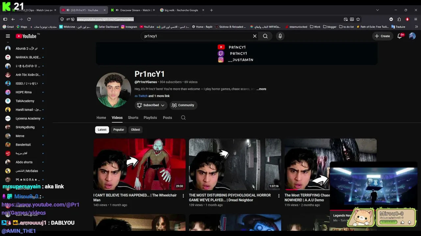Bookmark this page with the star icon
This screenshot has width=421, height=236.
[x=358, y=19]
